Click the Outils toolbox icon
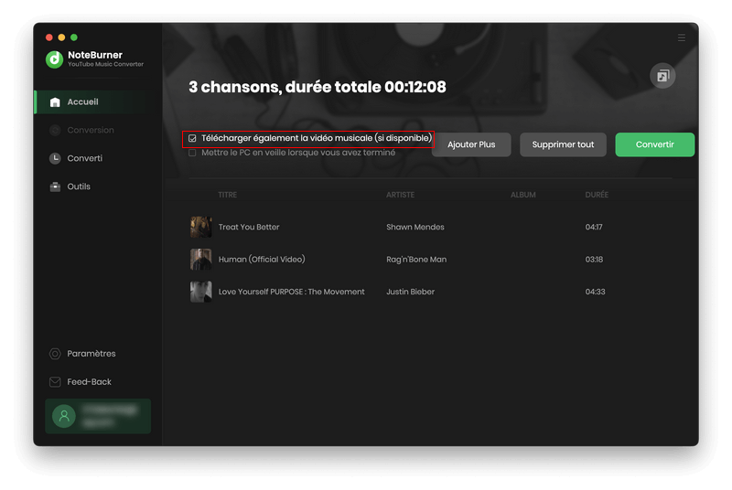 [x=55, y=187]
